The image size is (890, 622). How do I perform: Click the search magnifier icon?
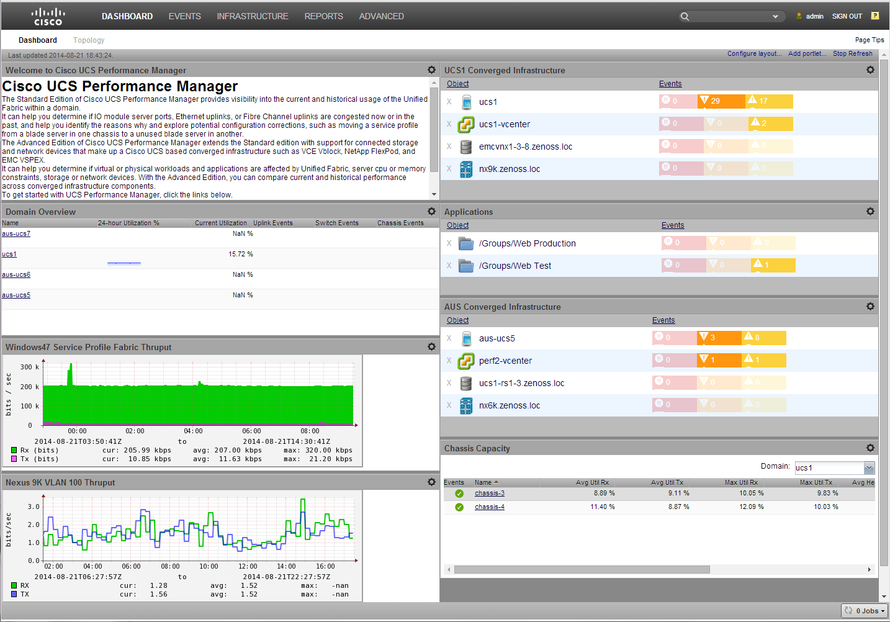coord(685,17)
